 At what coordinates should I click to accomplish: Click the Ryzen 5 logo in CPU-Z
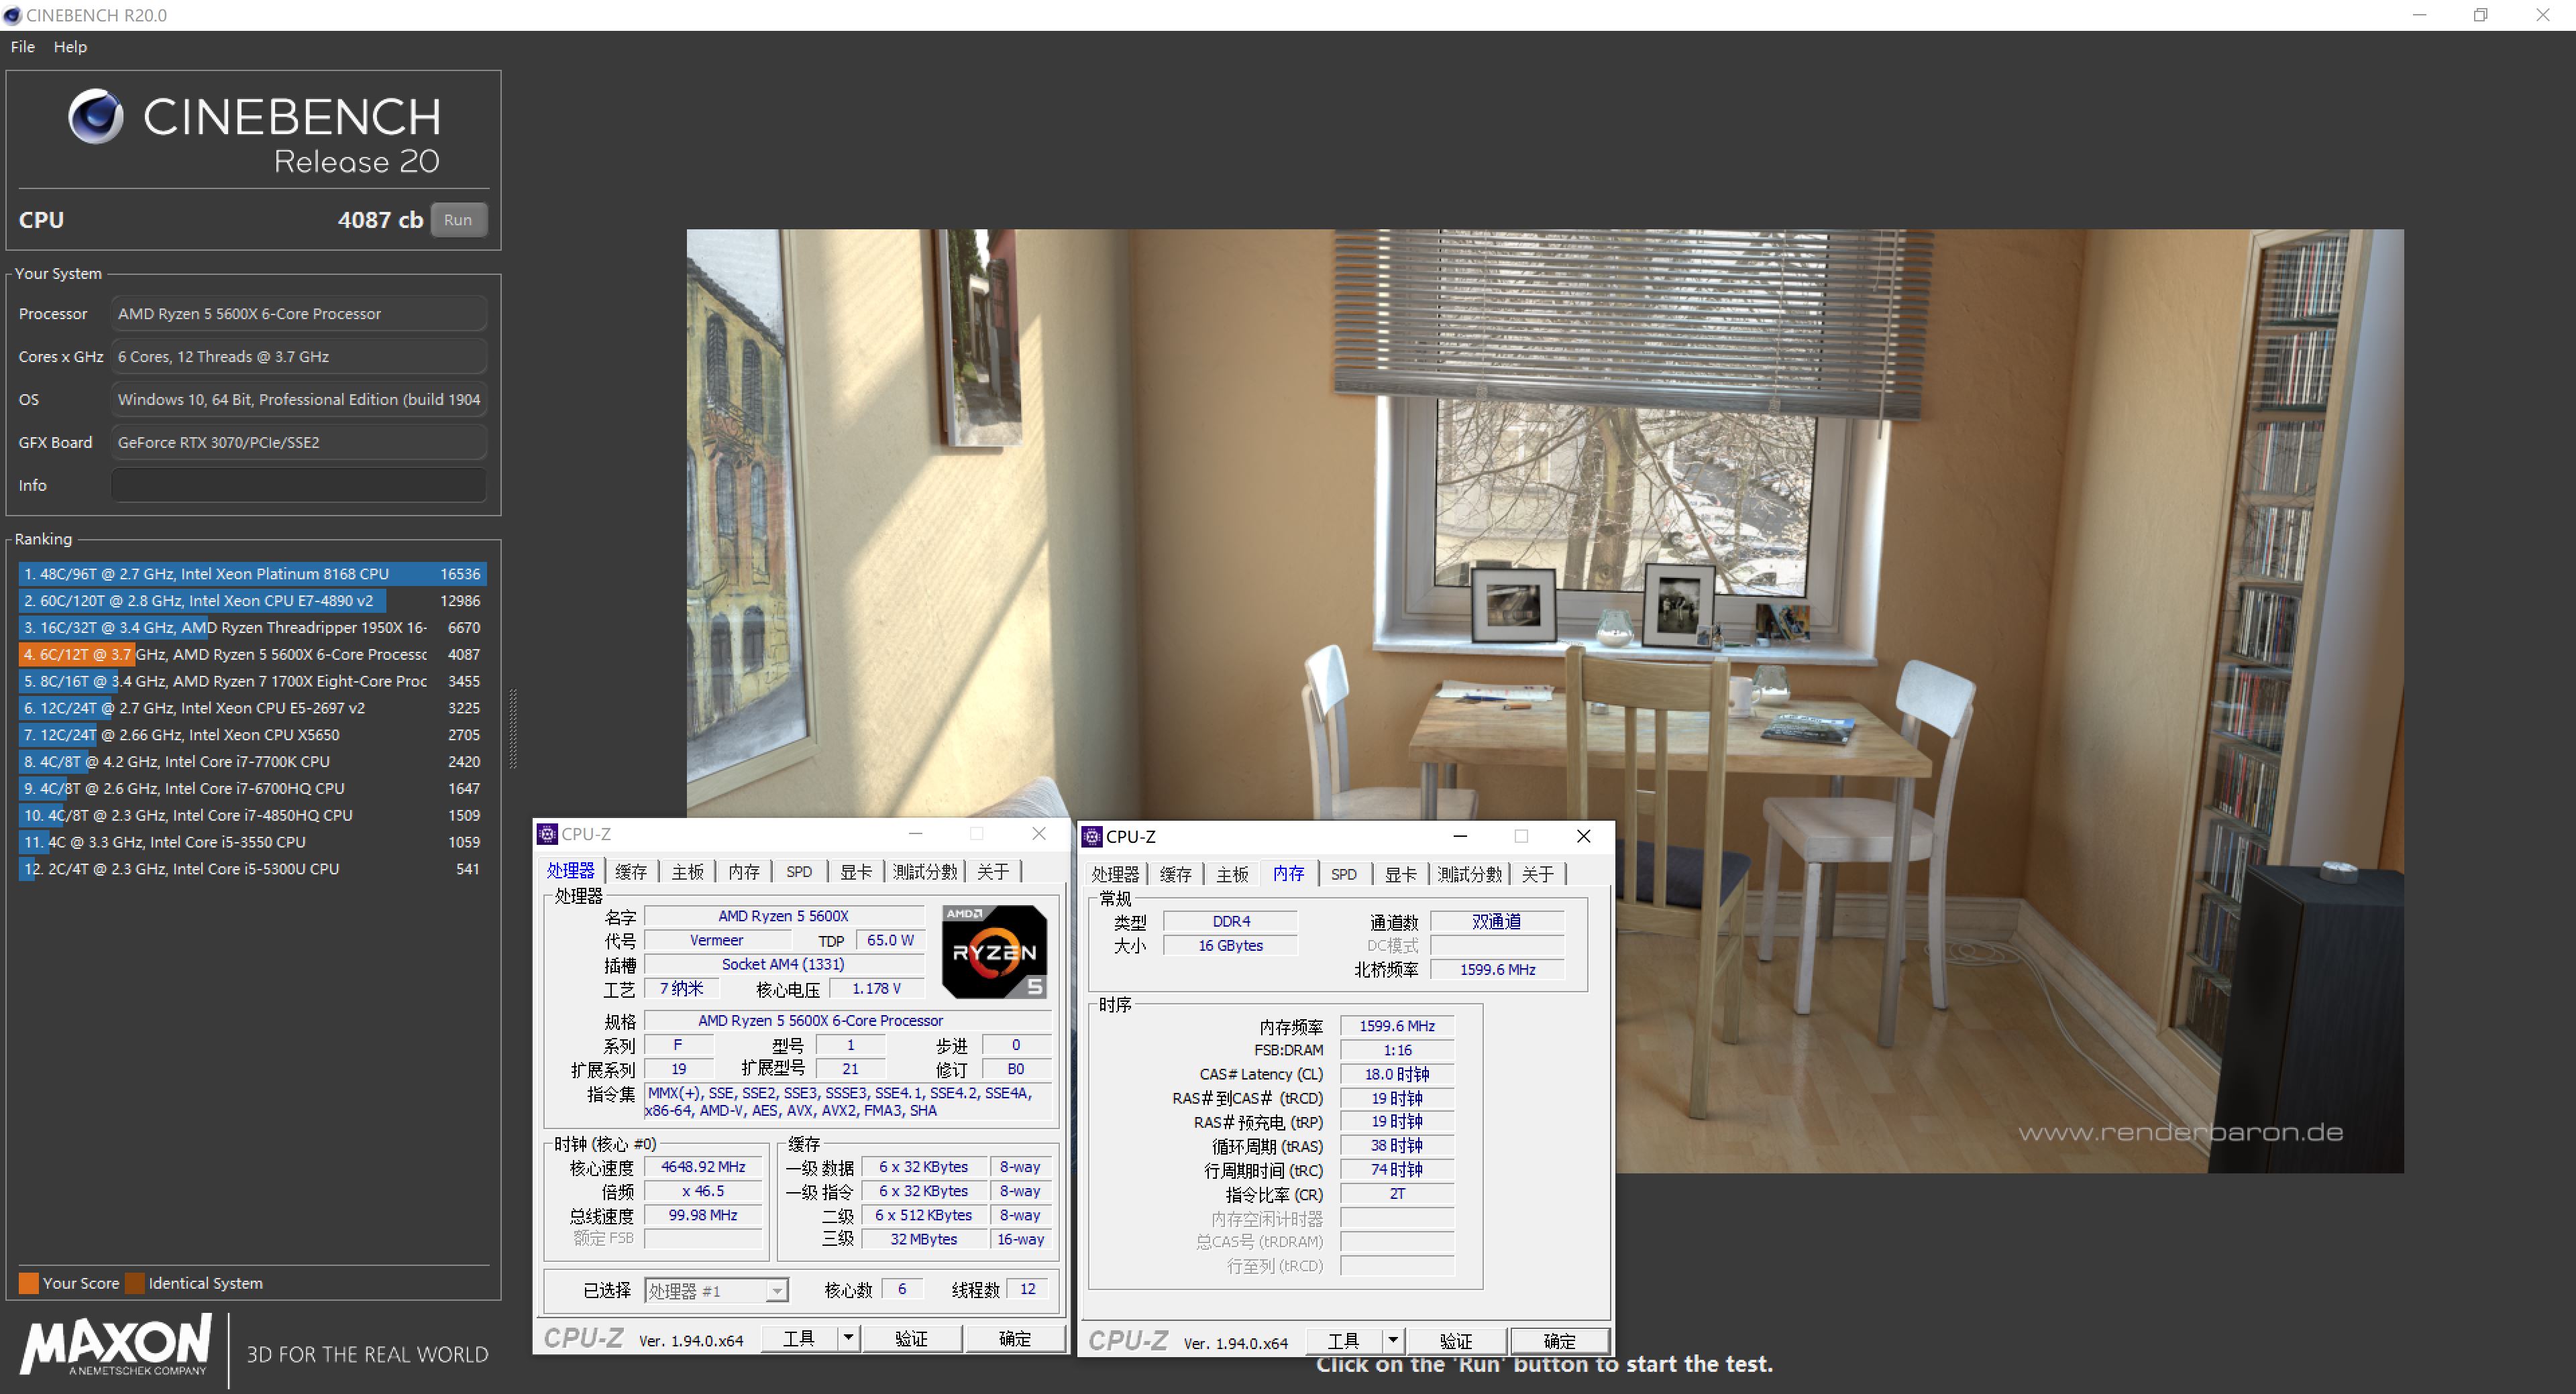coord(994,952)
